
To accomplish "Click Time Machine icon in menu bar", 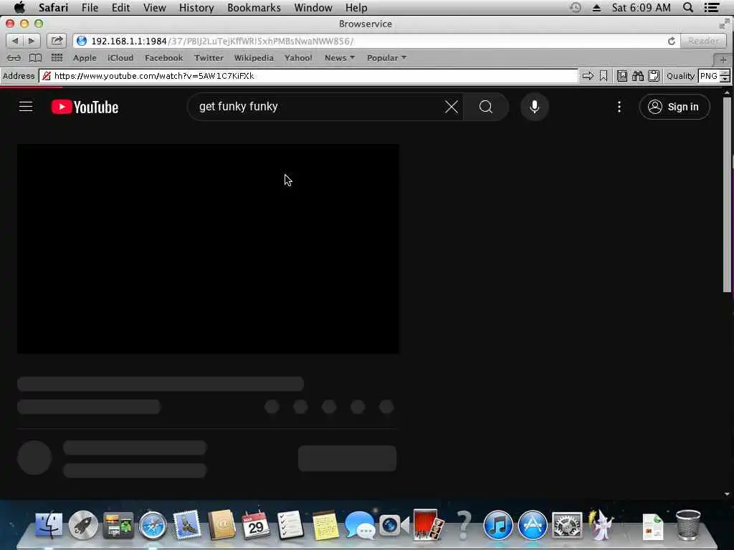I will click(576, 7).
